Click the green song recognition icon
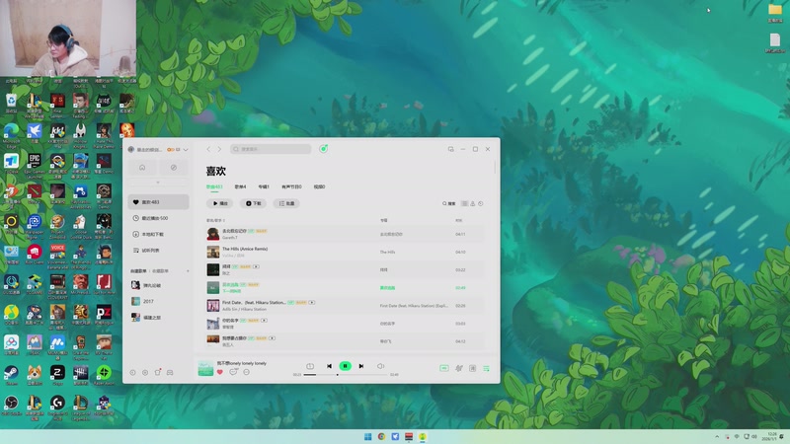This screenshot has height=444, width=790. (324, 149)
